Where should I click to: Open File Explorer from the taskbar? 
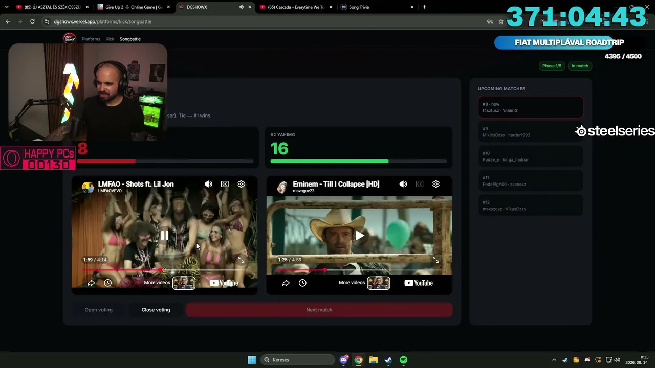coord(374,360)
